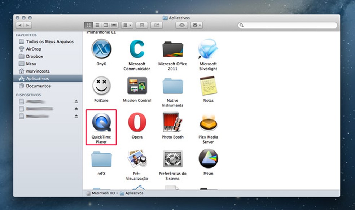Open the item arrangement dropdown

[x=127, y=25]
